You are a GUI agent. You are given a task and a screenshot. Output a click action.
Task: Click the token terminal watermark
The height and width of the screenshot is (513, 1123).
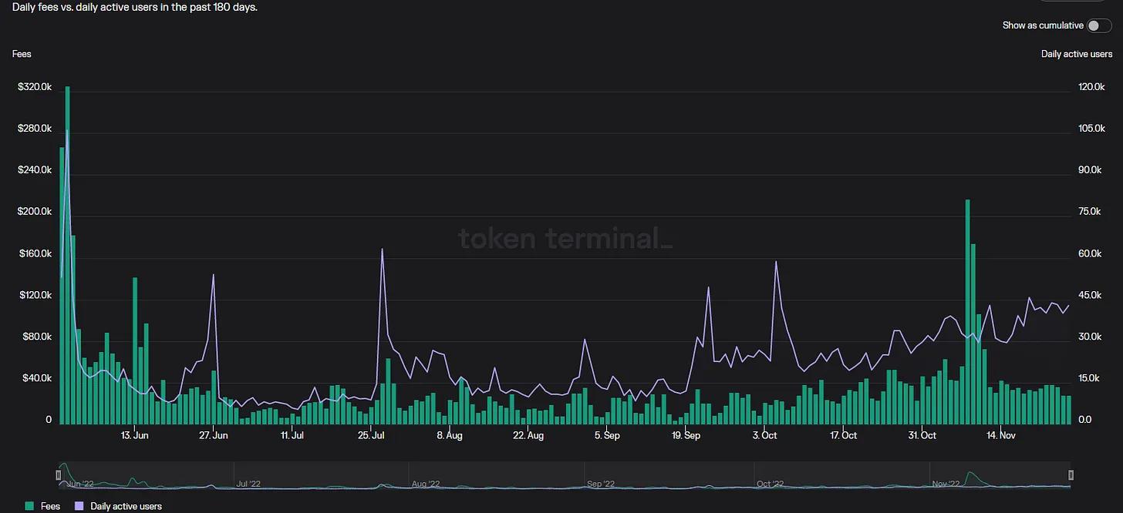(565, 238)
